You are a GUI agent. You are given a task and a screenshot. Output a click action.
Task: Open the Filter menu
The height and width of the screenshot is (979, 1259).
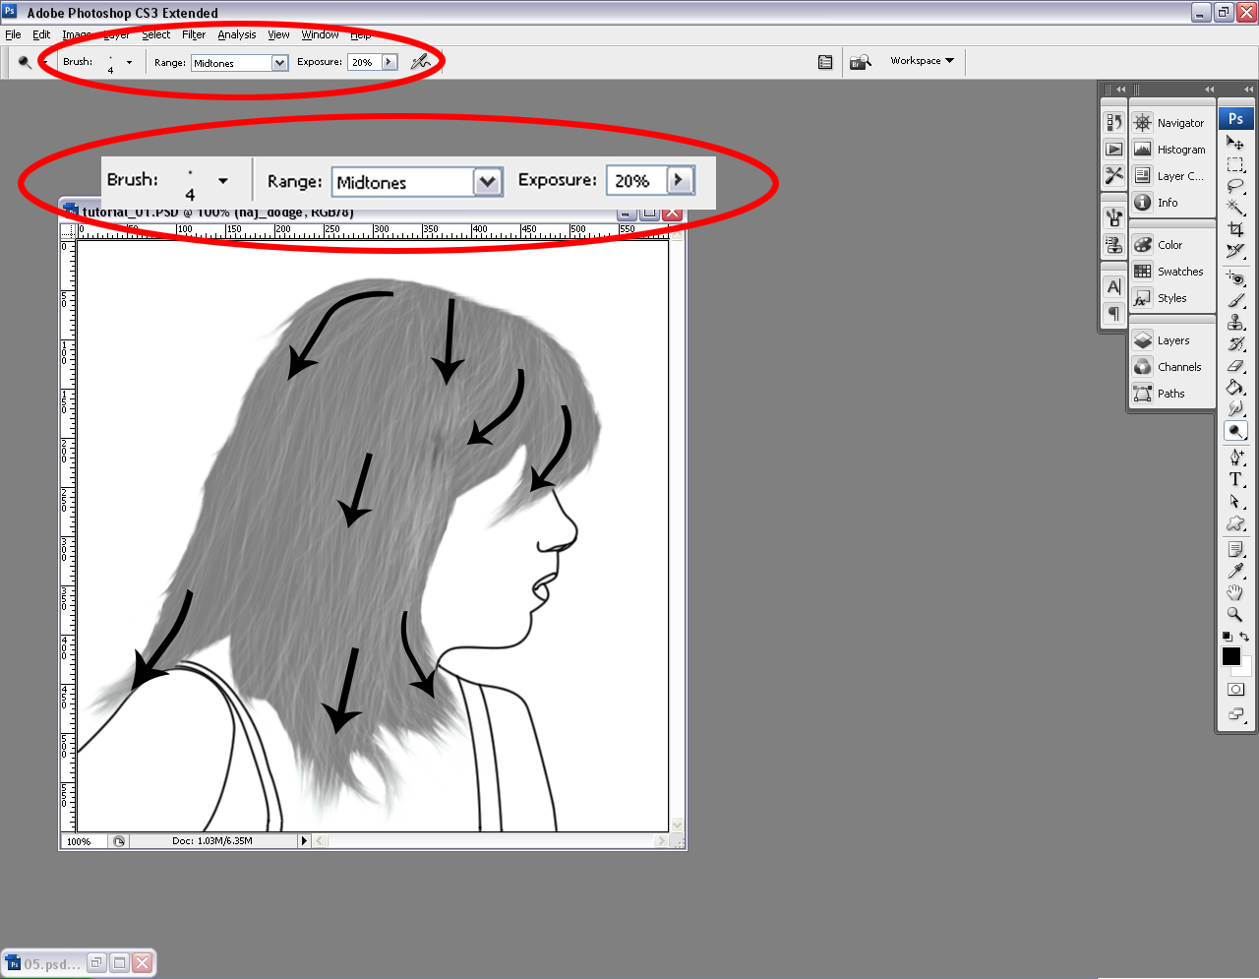194,34
